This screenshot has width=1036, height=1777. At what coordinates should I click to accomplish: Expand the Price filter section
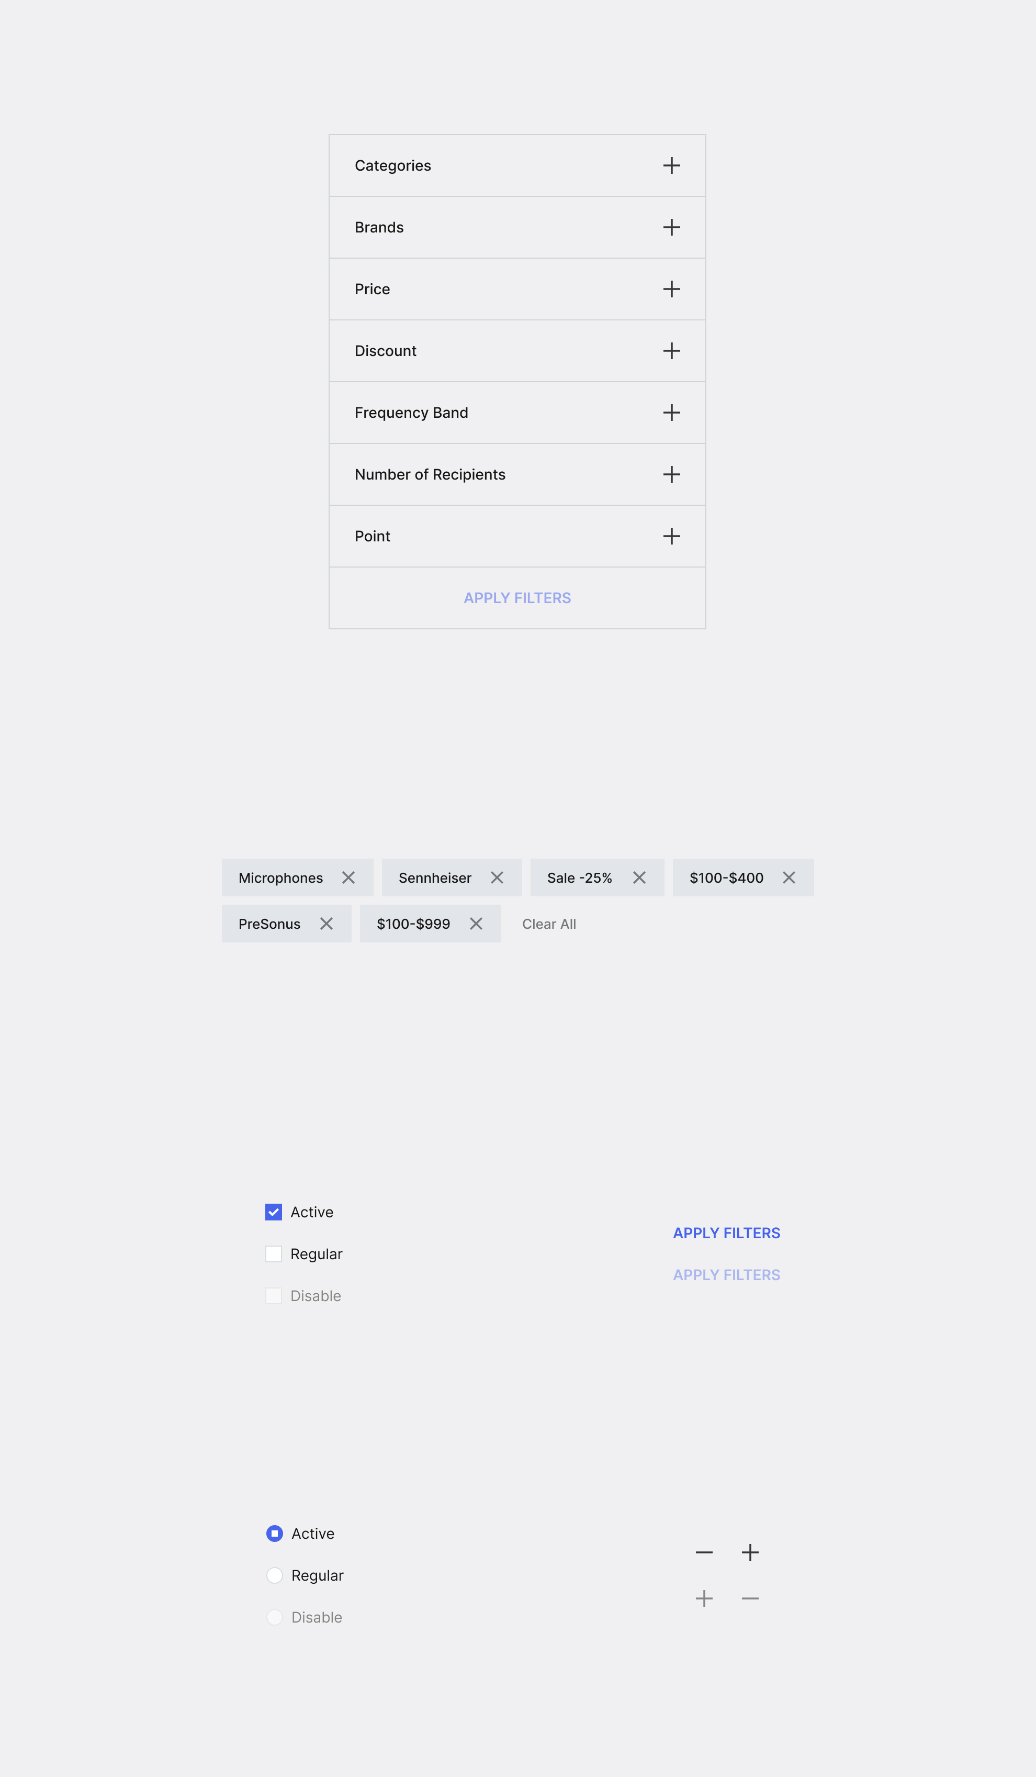672,289
